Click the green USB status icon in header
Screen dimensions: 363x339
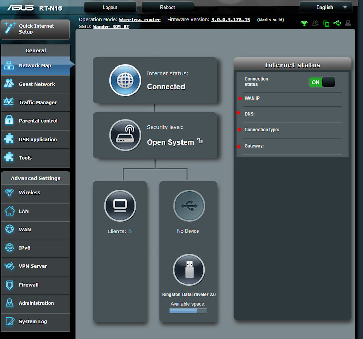pos(337,23)
